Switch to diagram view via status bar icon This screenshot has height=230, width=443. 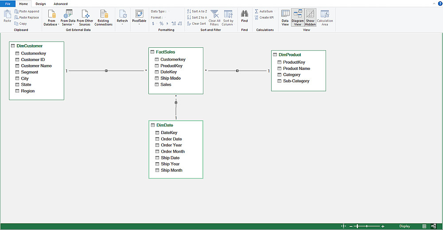pyautogui.click(x=434, y=226)
